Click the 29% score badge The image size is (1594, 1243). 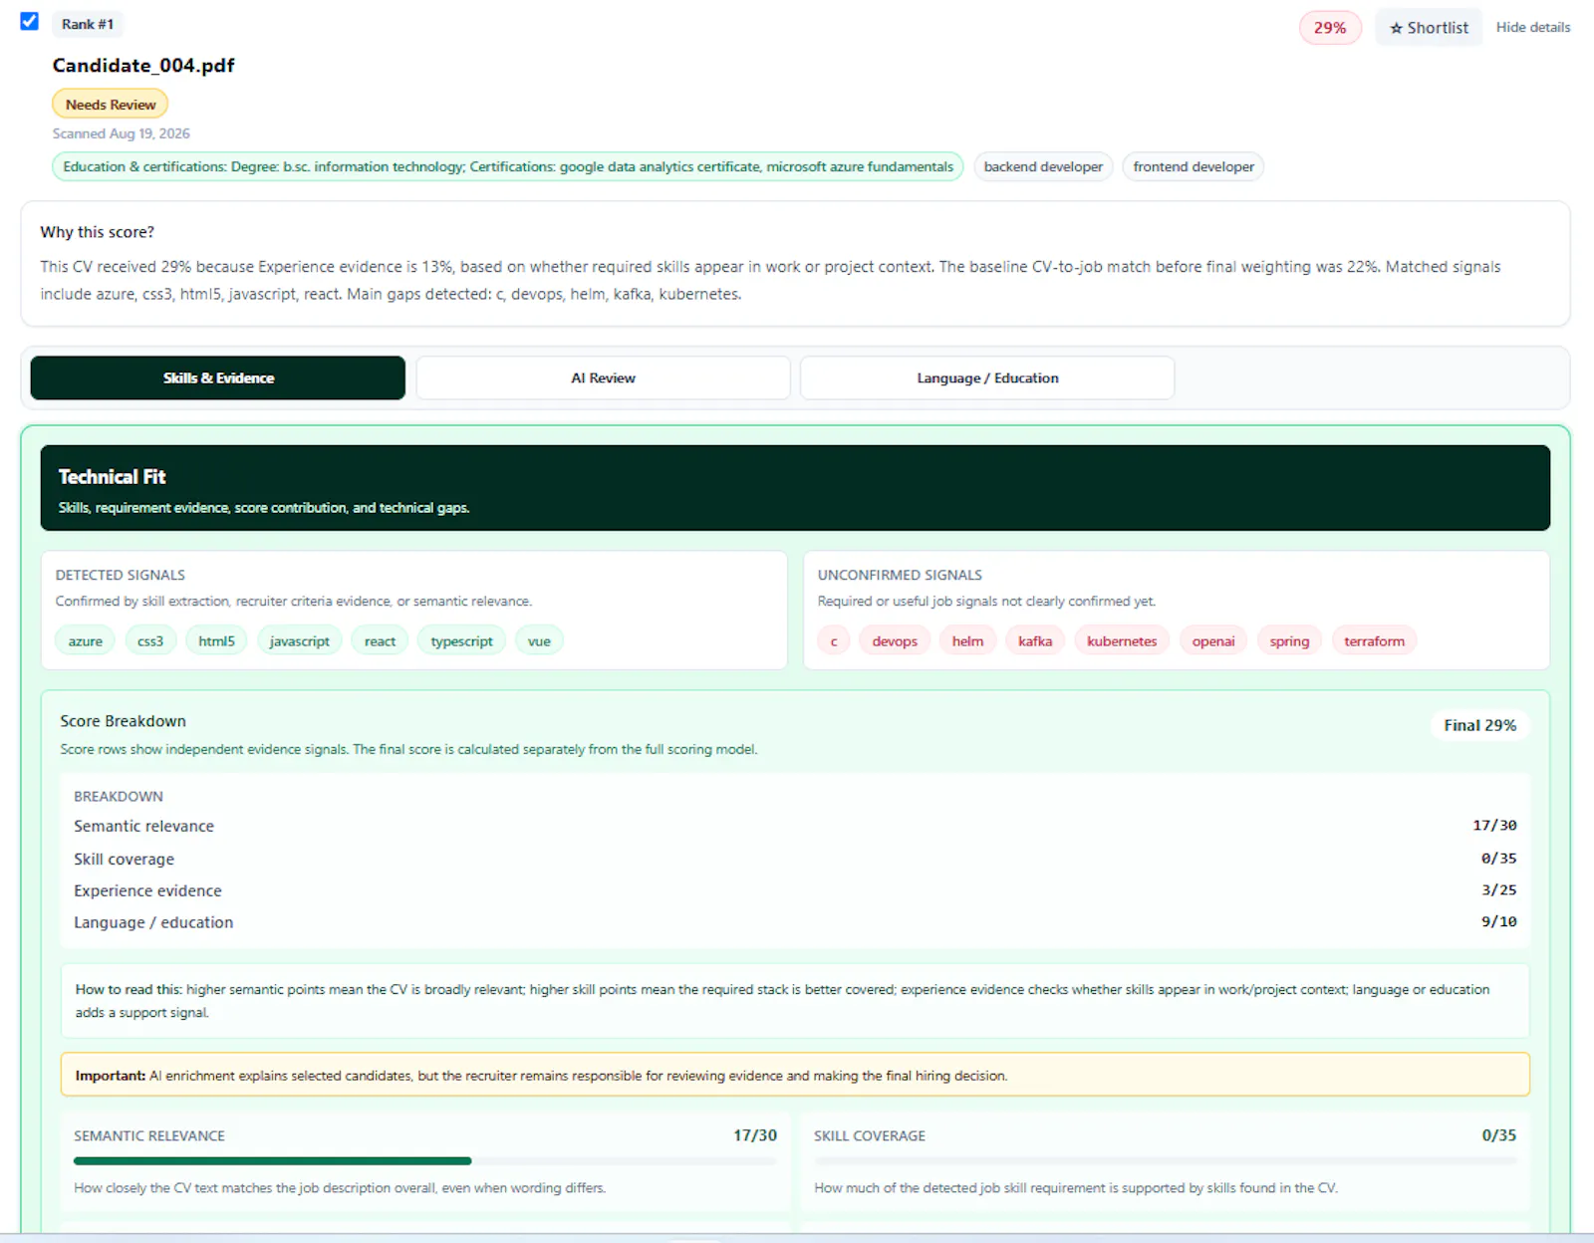click(x=1329, y=28)
